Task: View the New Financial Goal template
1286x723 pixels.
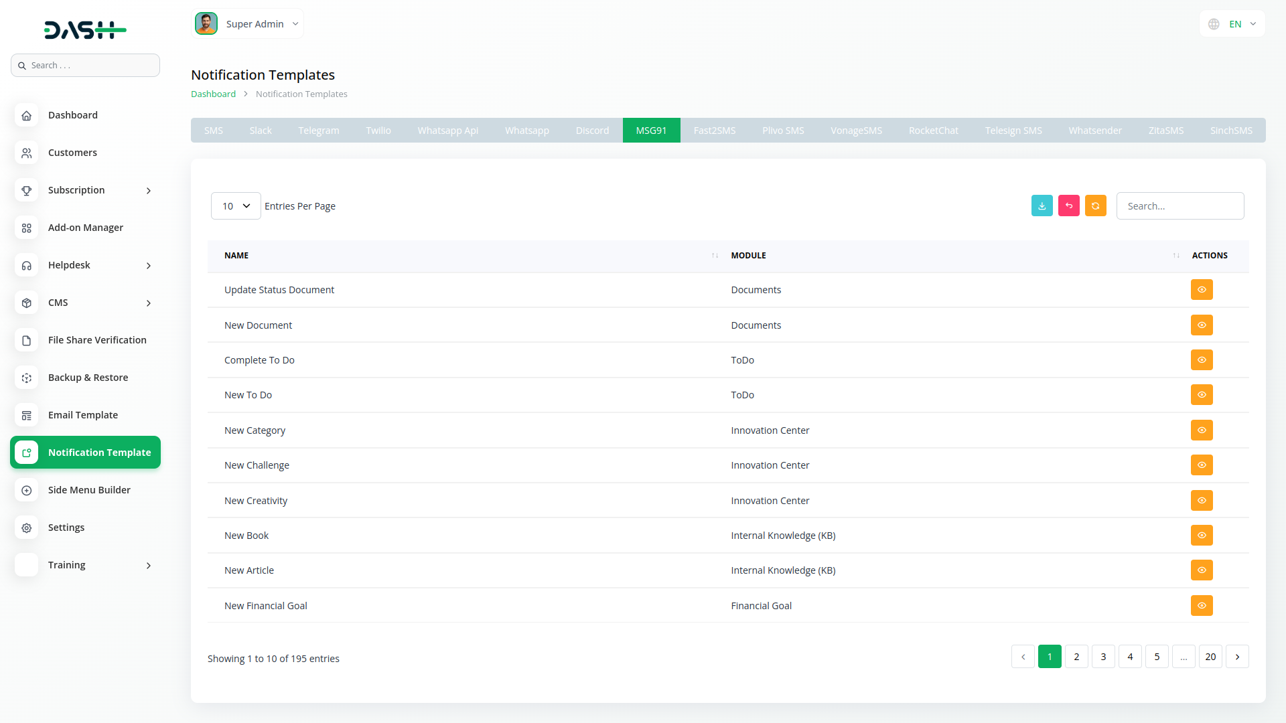Action: pyautogui.click(x=1202, y=606)
